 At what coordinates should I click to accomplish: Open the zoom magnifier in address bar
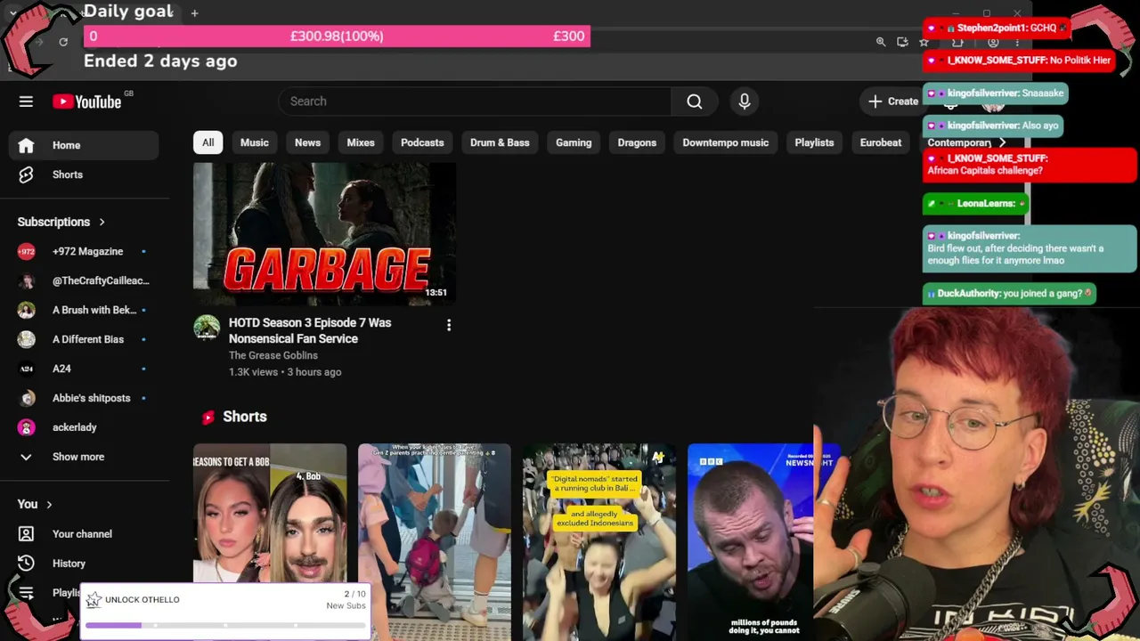point(881,42)
